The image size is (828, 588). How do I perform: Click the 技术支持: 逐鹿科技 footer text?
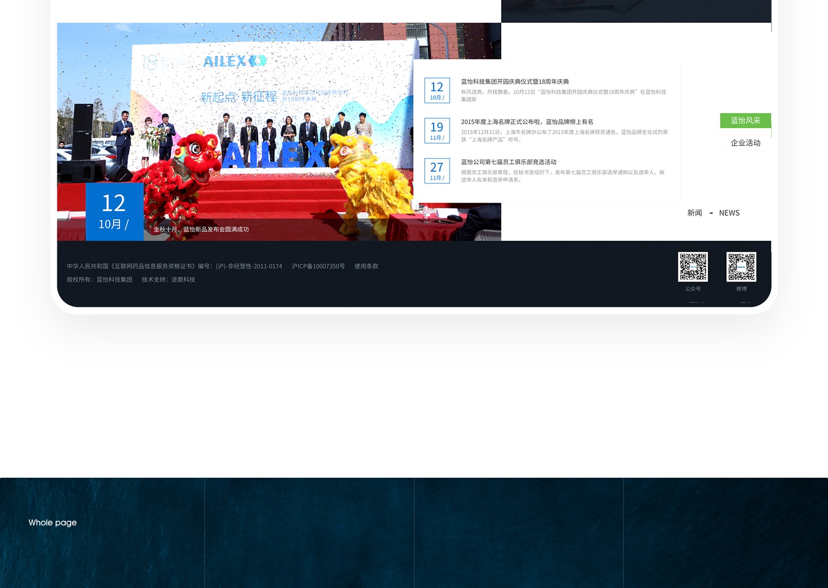168,279
